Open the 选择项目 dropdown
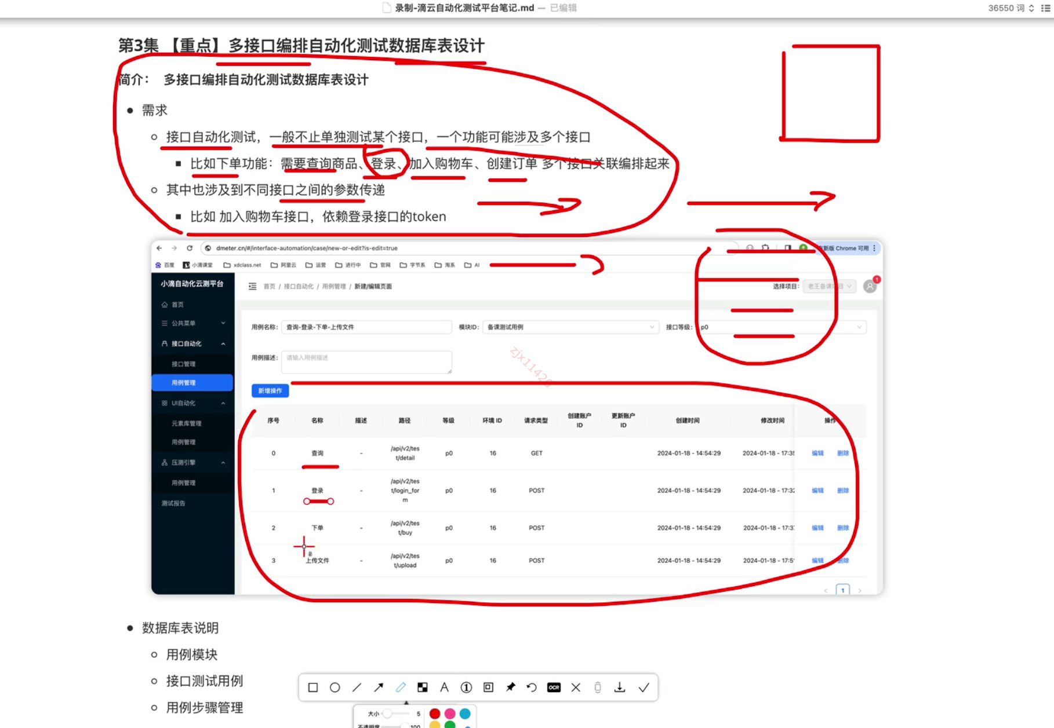This screenshot has width=1054, height=728. point(829,286)
